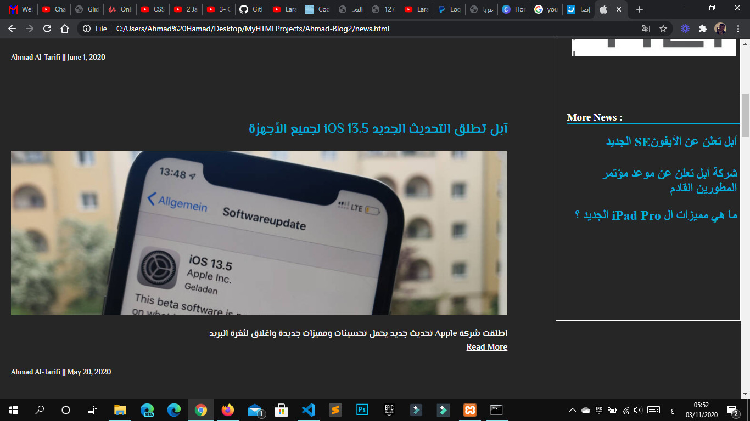This screenshot has height=421, width=750.
Task: Open the taskbar clock and date
Action: [x=701, y=410]
